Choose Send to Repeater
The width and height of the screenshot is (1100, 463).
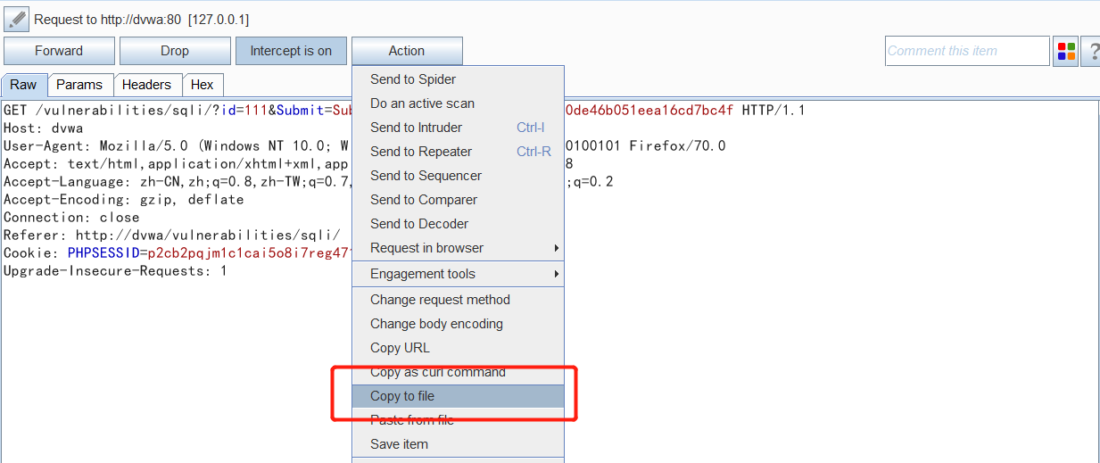coord(459,152)
